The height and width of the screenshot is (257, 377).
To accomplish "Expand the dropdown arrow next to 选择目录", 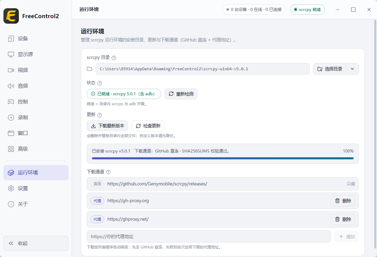I will tap(352, 69).
